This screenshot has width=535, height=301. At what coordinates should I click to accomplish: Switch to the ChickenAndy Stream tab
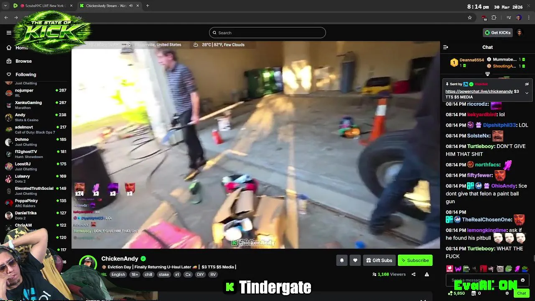click(x=109, y=6)
